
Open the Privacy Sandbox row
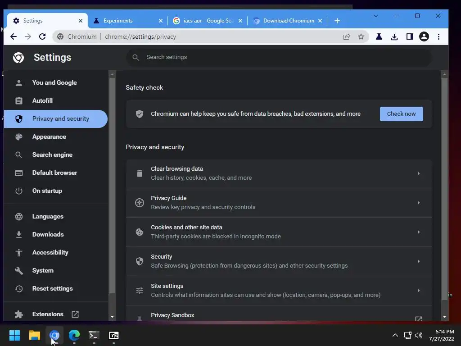point(279,314)
